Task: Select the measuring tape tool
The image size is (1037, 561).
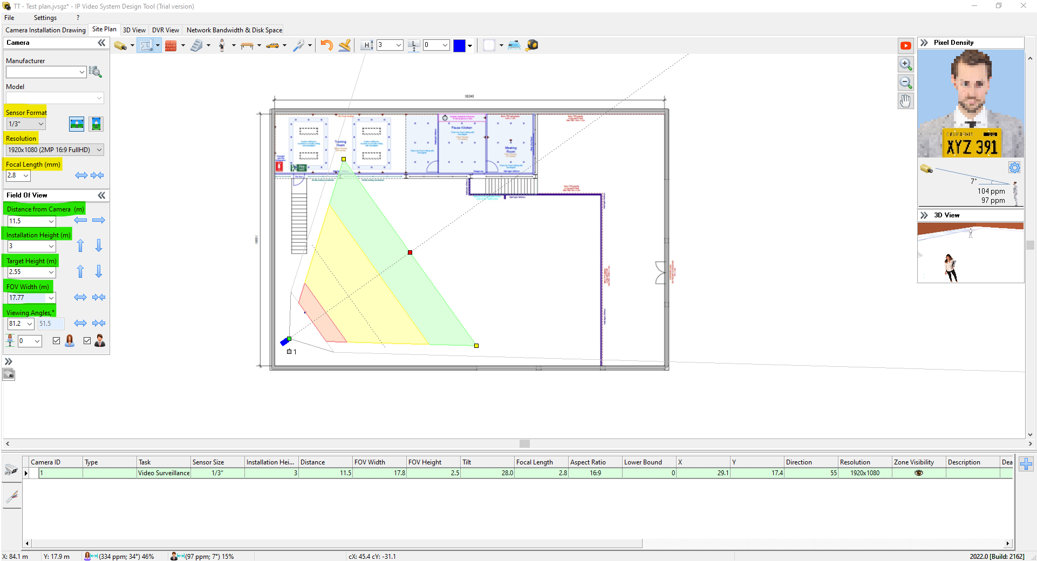Action: [x=531, y=45]
